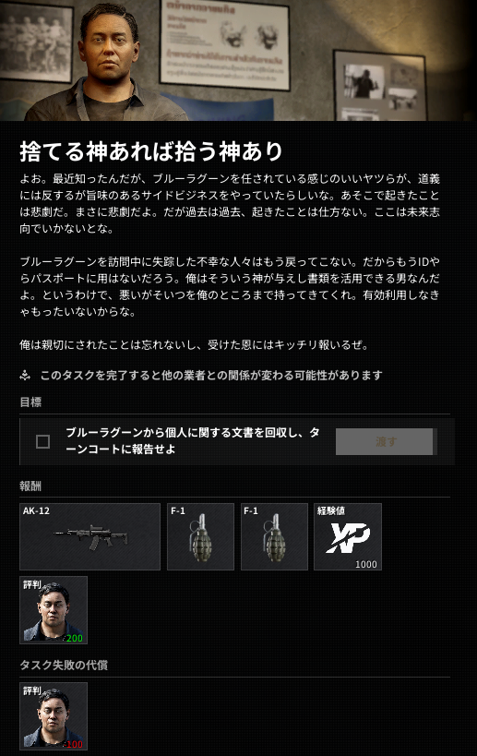
Task: Click the first briefing paragraph starting よお
Action: tap(230, 203)
